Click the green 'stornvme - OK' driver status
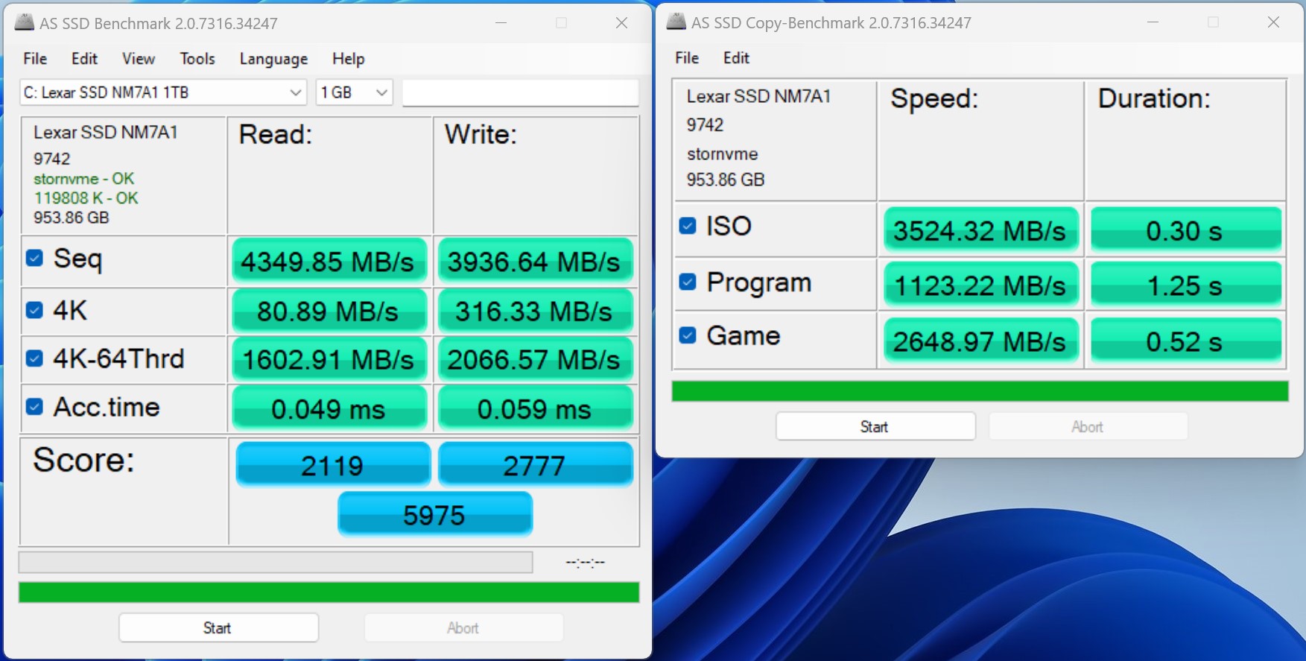Image resolution: width=1306 pixels, height=661 pixels. 83,179
